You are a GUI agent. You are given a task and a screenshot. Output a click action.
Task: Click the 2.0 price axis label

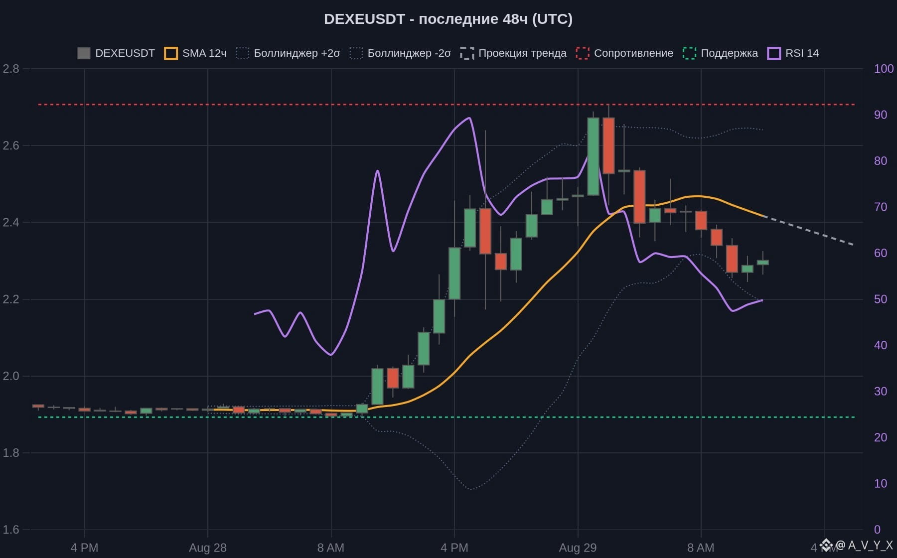point(11,376)
